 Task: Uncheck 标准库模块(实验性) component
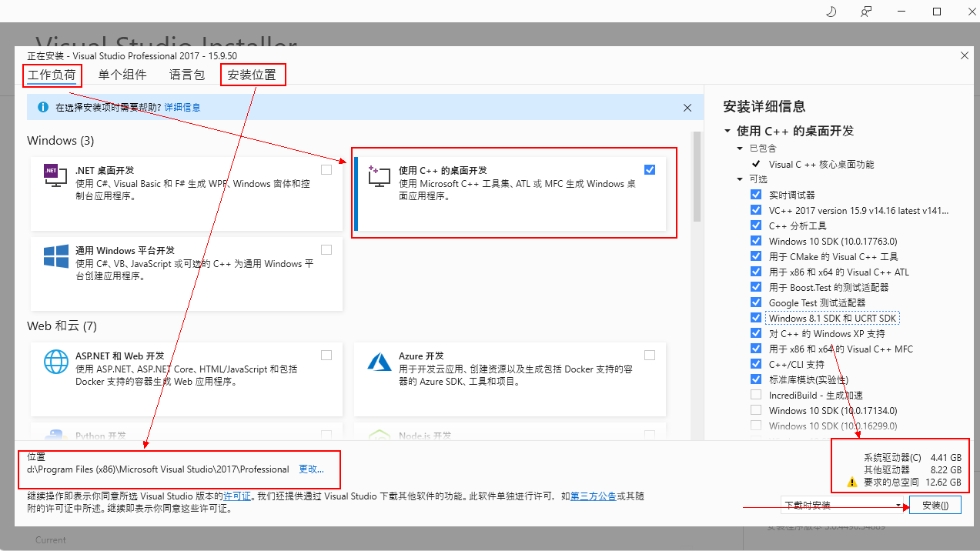[x=755, y=379]
